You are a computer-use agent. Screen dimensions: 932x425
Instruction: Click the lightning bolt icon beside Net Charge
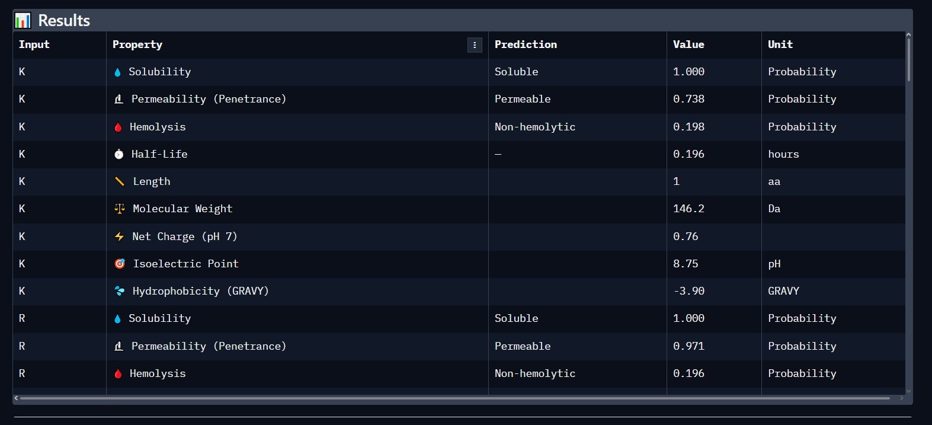(120, 237)
